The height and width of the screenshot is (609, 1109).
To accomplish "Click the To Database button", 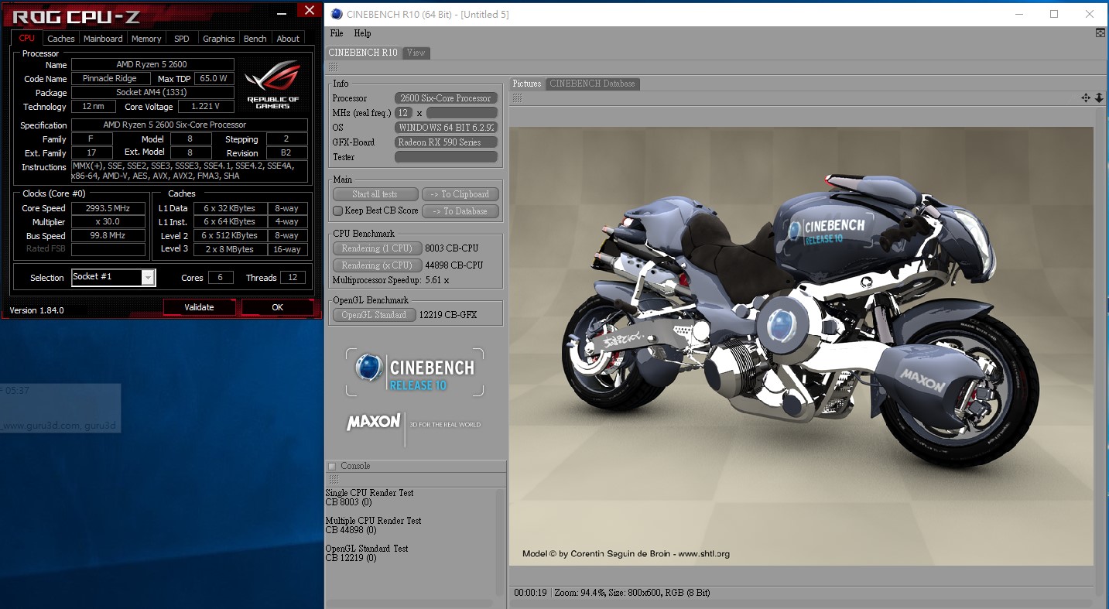I will tap(460, 211).
